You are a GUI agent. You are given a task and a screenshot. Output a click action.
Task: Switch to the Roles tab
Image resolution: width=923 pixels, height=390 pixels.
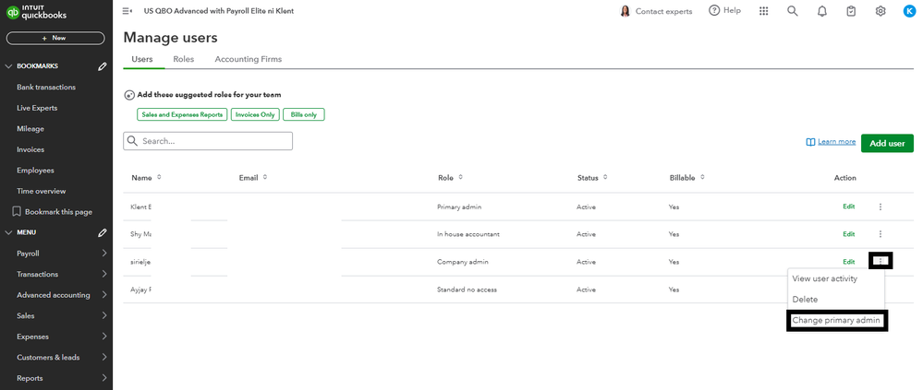point(183,59)
